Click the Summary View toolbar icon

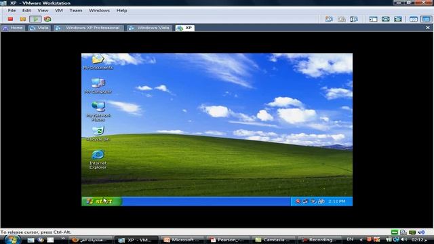click(x=414, y=19)
